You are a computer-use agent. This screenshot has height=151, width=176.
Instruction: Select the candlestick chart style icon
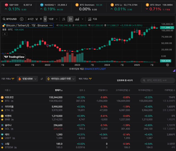coord(70,19)
